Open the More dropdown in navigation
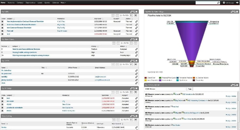The image size is (240, 130). (x=63, y=3)
